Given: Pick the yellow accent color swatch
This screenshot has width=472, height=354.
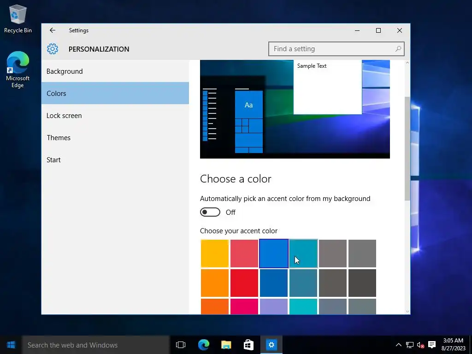Looking at the screenshot, I should [215, 254].
